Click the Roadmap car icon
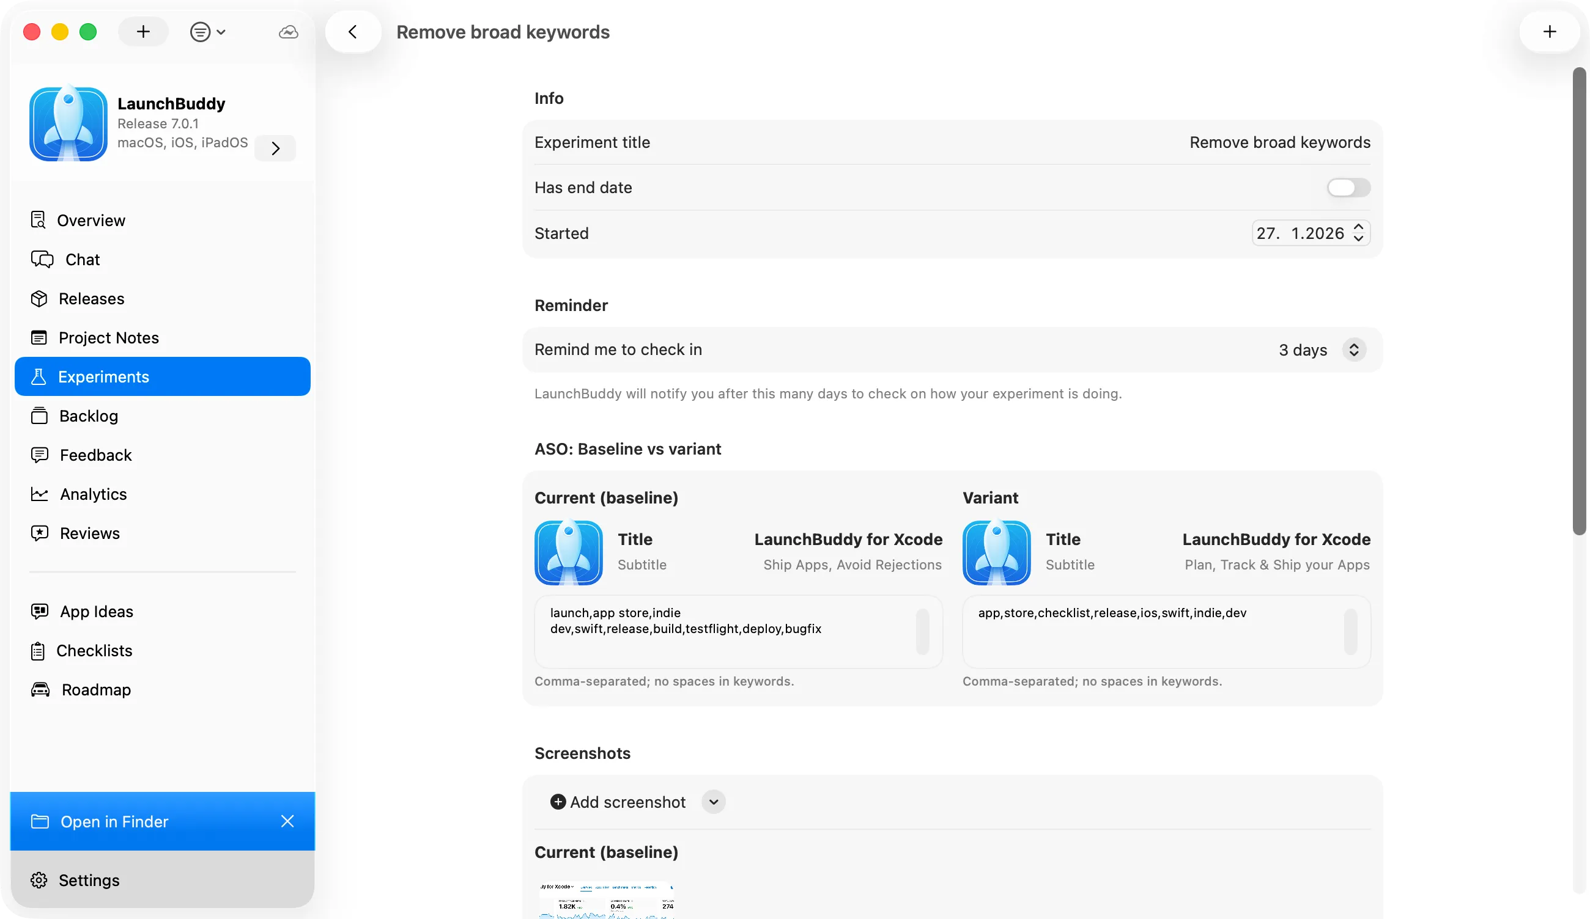This screenshot has height=919, width=1590. (x=40, y=689)
